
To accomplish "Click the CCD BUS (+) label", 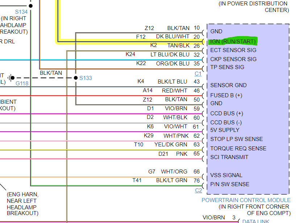I will [227, 113].
